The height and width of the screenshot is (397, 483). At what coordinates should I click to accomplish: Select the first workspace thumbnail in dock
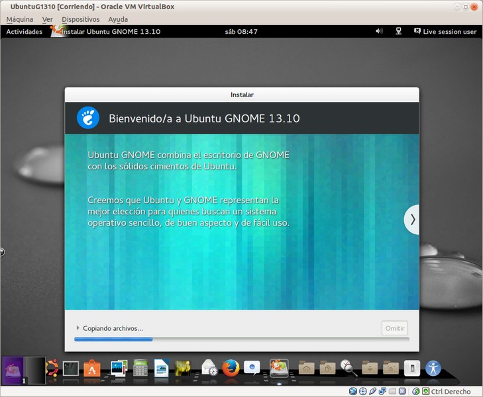(13, 371)
